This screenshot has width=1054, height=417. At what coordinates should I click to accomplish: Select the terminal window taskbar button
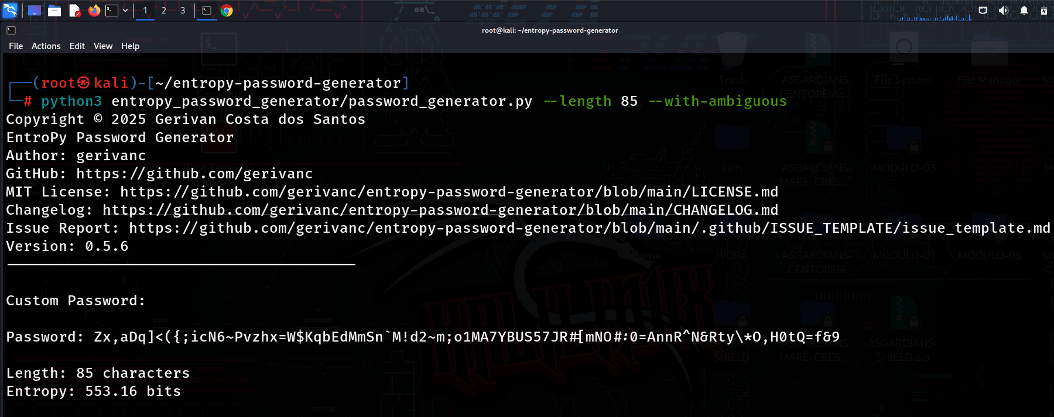click(207, 11)
